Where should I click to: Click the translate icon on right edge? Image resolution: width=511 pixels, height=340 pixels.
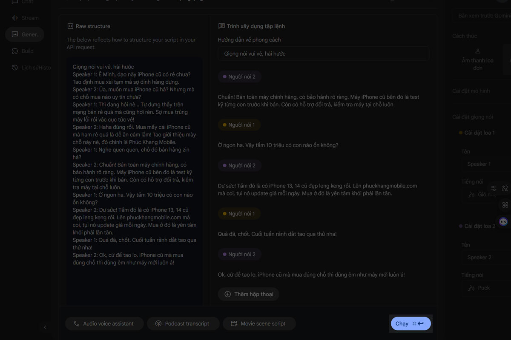[505, 189]
